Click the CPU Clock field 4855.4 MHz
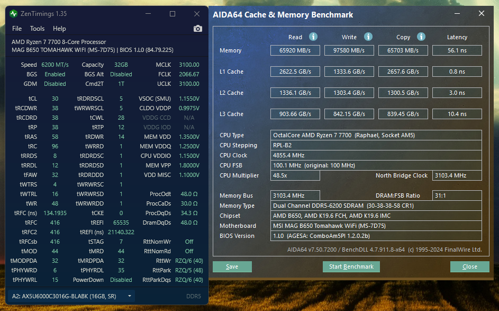The width and height of the screenshot is (499, 311). 376,155
